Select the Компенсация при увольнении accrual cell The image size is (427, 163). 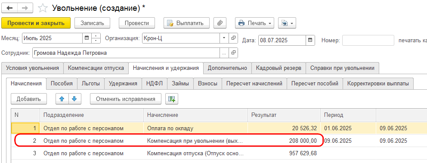coord(195,141)
